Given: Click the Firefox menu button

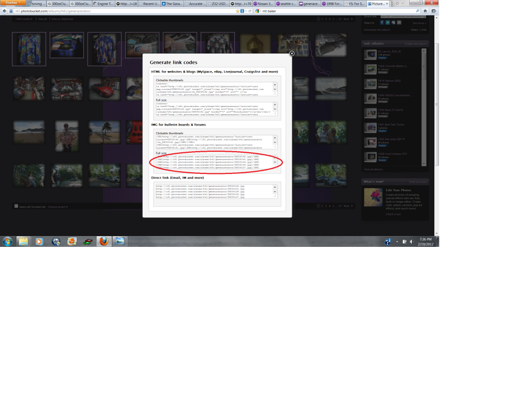Looking at the screenshot, I should pyautogui.click(x=13, y=3).
